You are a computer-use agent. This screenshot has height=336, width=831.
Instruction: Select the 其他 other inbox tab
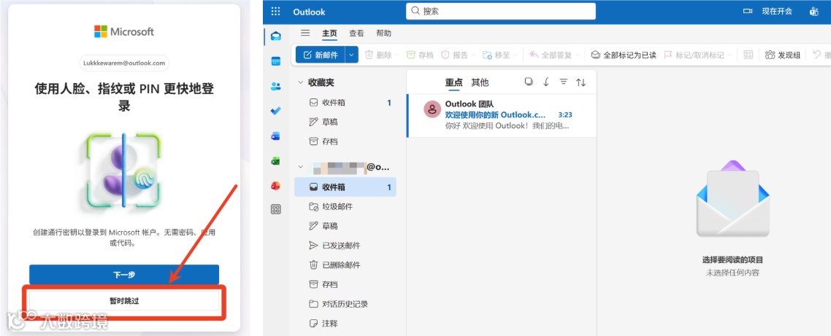pyautogui.click(x=480, y=82)
